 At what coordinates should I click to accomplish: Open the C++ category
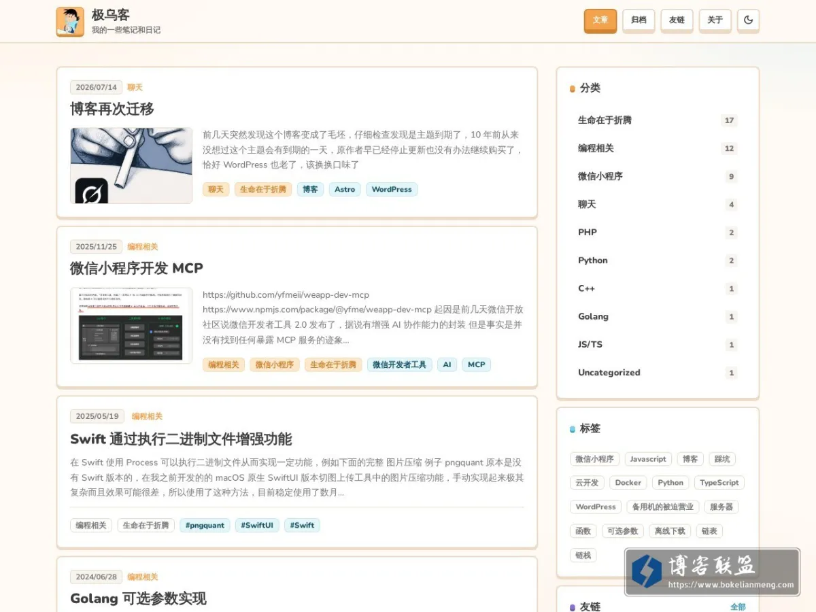657,288
